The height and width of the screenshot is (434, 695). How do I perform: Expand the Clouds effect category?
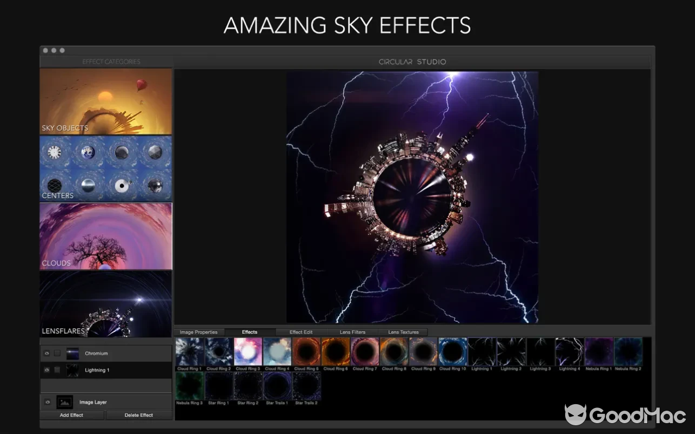click(x=106, y=236)
